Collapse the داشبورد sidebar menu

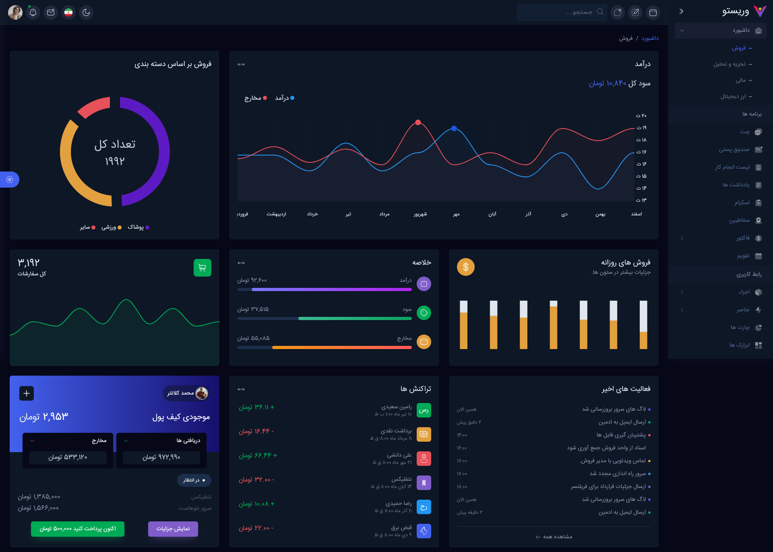pos(721,31)
